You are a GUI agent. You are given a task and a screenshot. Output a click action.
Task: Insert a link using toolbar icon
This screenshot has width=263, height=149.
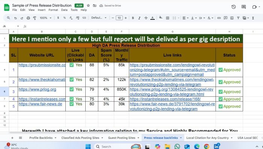(219, 18)
